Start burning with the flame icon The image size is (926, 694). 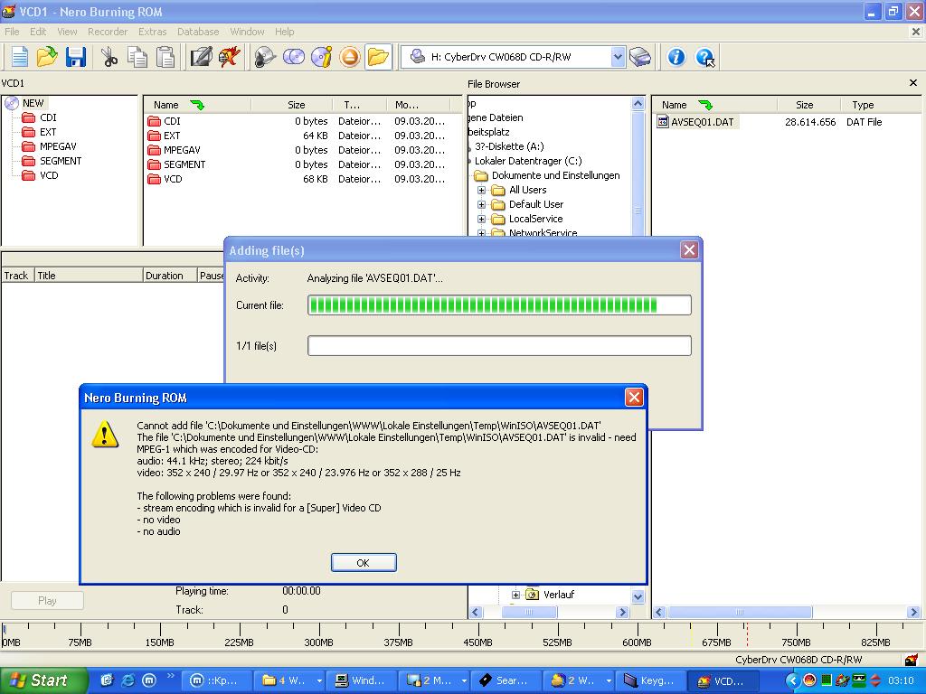(229, 57)
